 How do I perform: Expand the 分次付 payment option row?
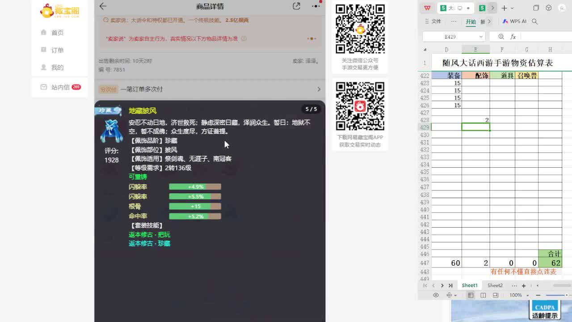tap(210, 89)
